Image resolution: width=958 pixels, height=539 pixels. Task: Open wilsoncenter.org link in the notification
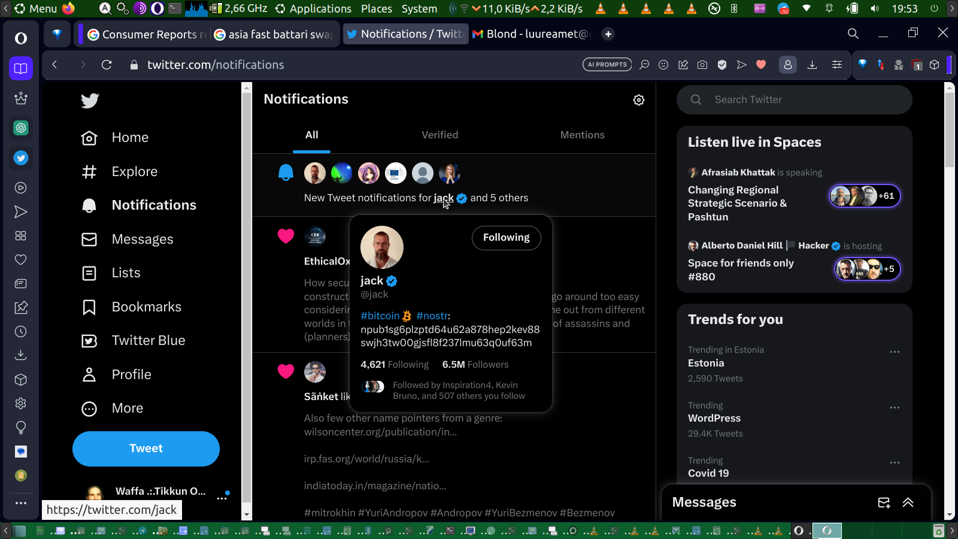(x=380, y=432)
